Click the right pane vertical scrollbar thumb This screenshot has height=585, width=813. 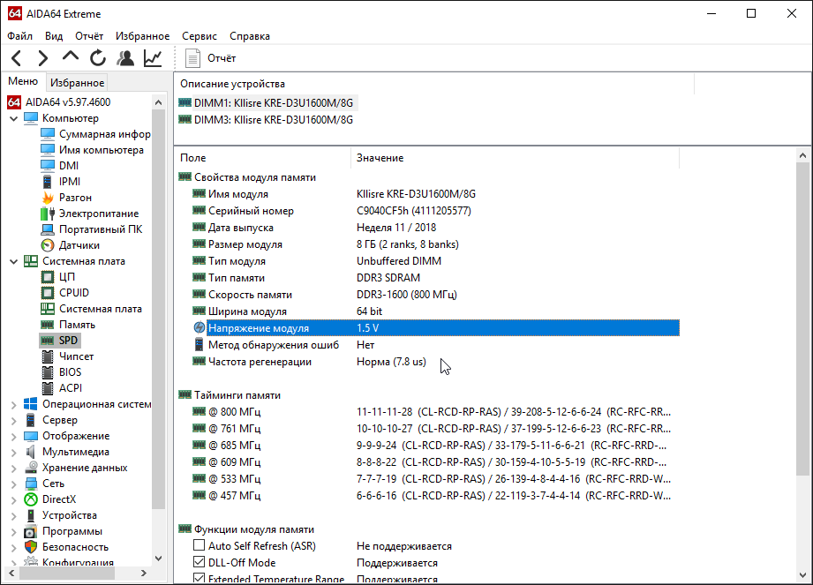click(x=802, y=319)
